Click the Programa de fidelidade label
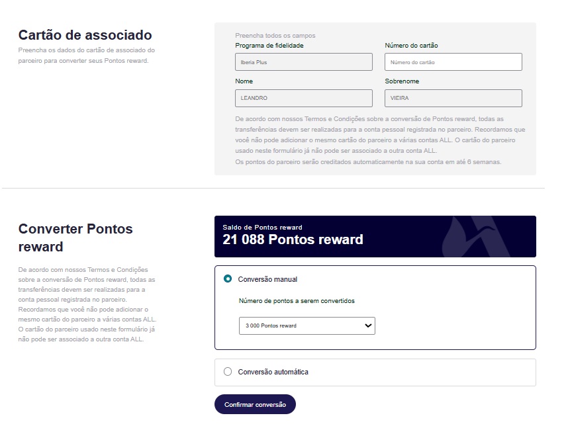564x432 pixels. 269,46
